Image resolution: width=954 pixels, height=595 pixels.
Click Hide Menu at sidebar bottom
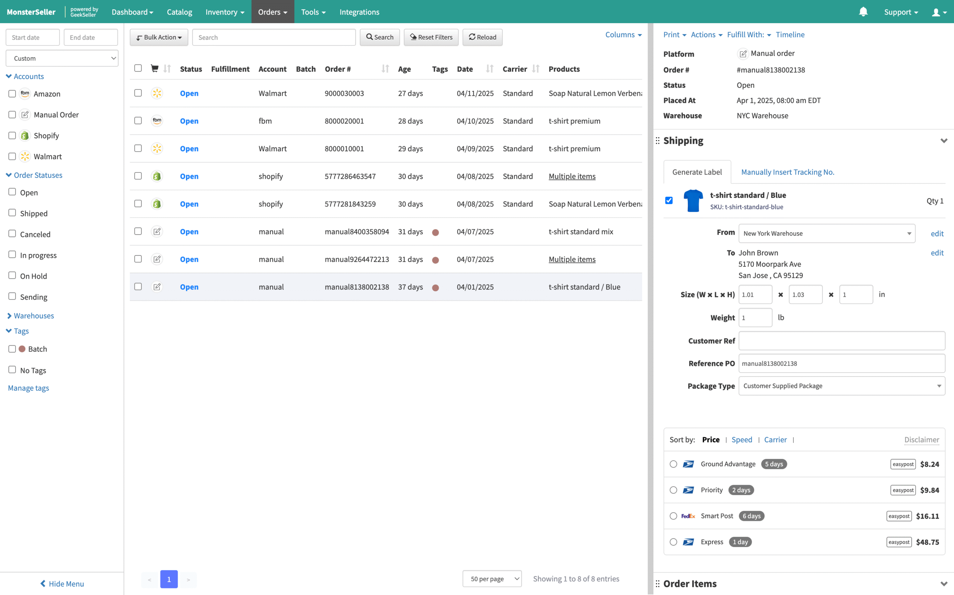(62, 583)
